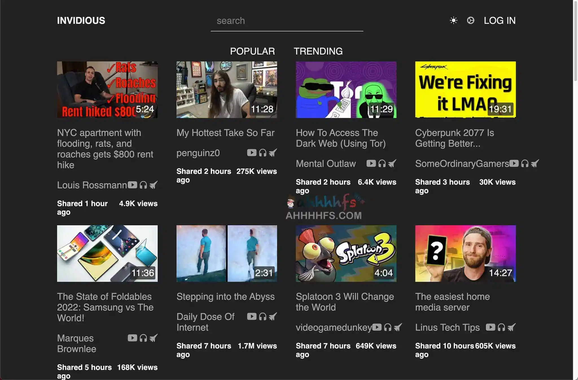578x380 pixels.
Task: Click the YouTube icon next to penguinz0
Action: (251, 153)
